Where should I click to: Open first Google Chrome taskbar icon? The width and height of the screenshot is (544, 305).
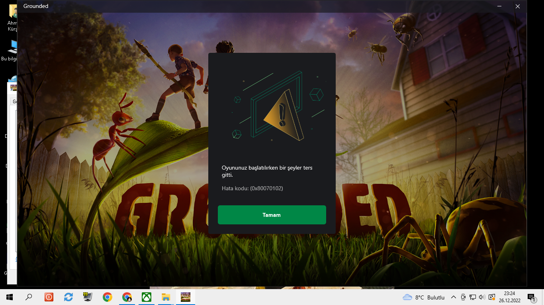tap(107, 297)
